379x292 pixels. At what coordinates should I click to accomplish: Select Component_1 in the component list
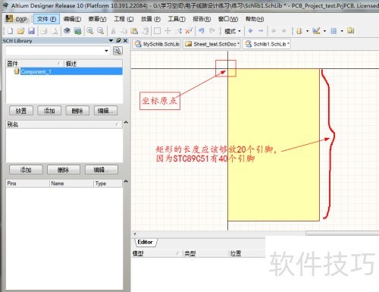(64, 71)
